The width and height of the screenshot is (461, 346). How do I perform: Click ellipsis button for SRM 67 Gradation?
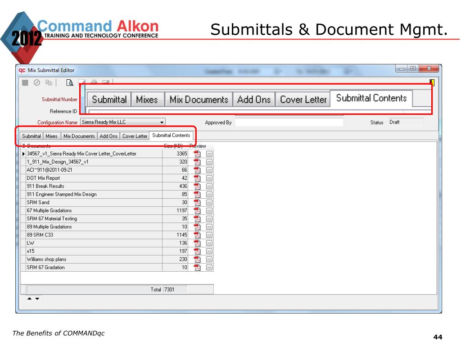(x=209, y=268)
